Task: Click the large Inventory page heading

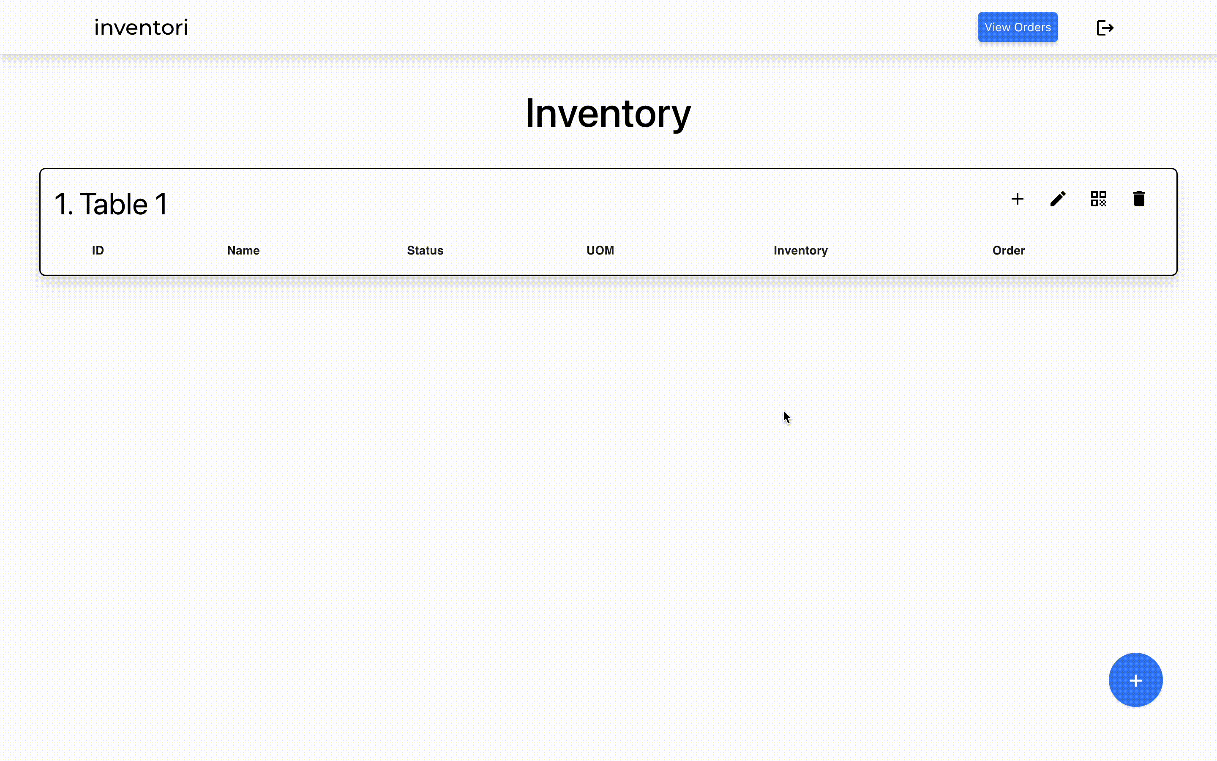Action: 608,114
